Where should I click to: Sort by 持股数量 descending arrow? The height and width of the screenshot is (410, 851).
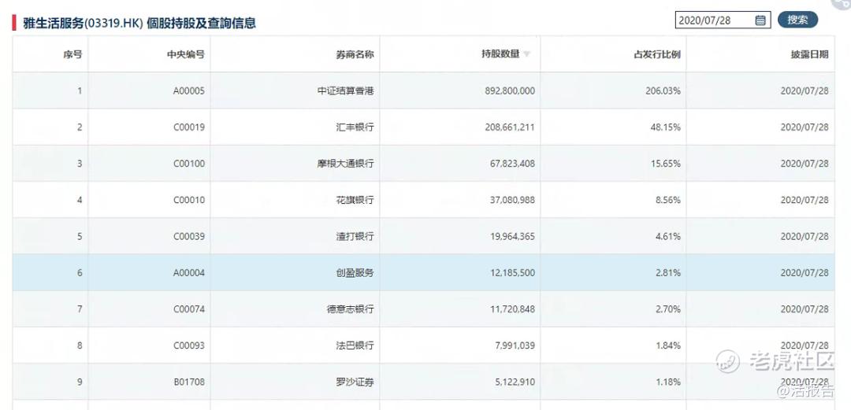(x=527, y=54)
